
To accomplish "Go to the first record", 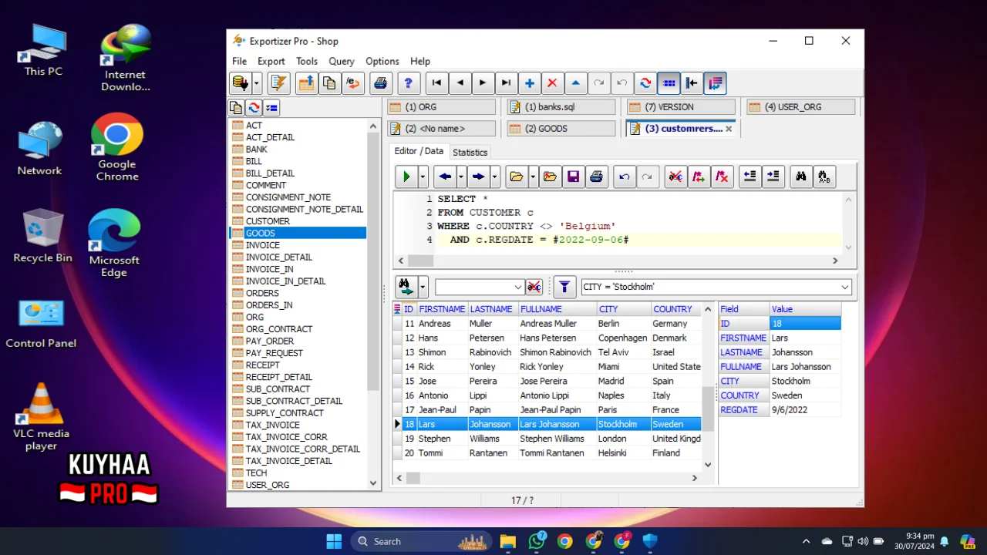I will [x=436, y=83].
